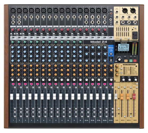The image size is (148, 133).
Task: Click channel 1 XLR mic input jack
Action: [13, 10]
